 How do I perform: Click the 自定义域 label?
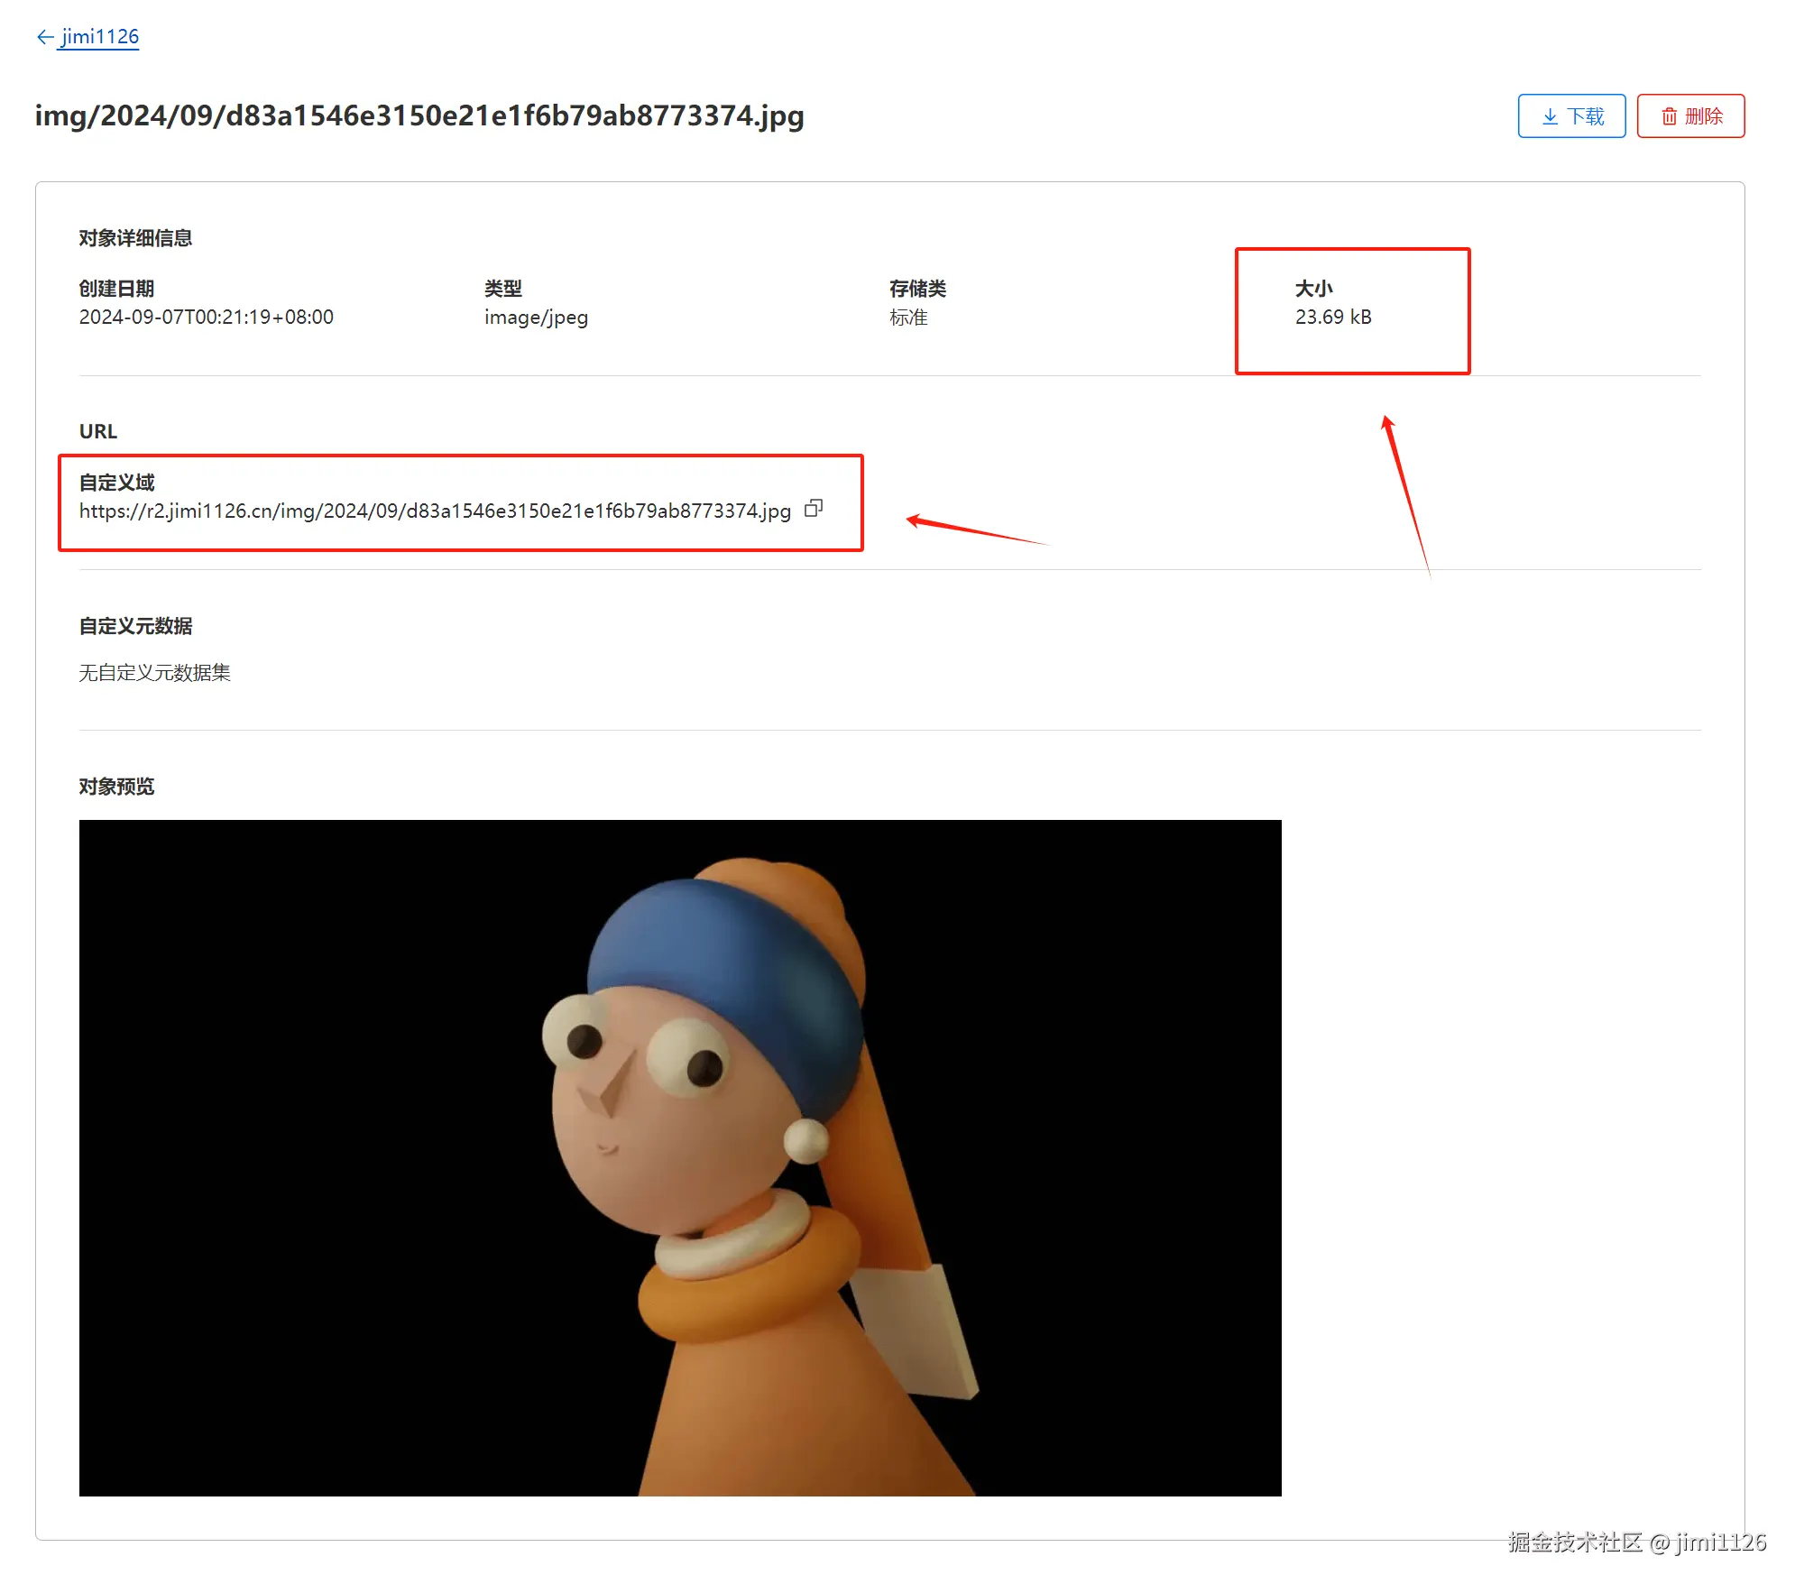tap(116, 483)
